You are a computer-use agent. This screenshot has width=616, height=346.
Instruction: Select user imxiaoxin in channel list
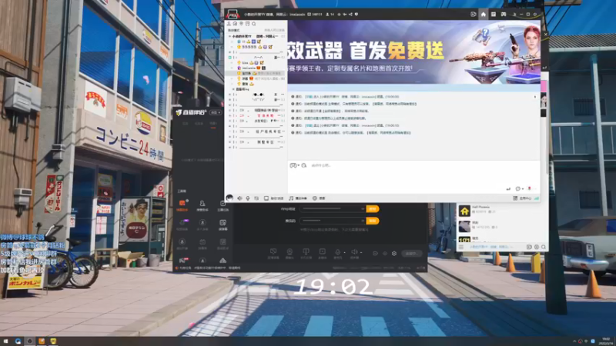tap(249, 68)
